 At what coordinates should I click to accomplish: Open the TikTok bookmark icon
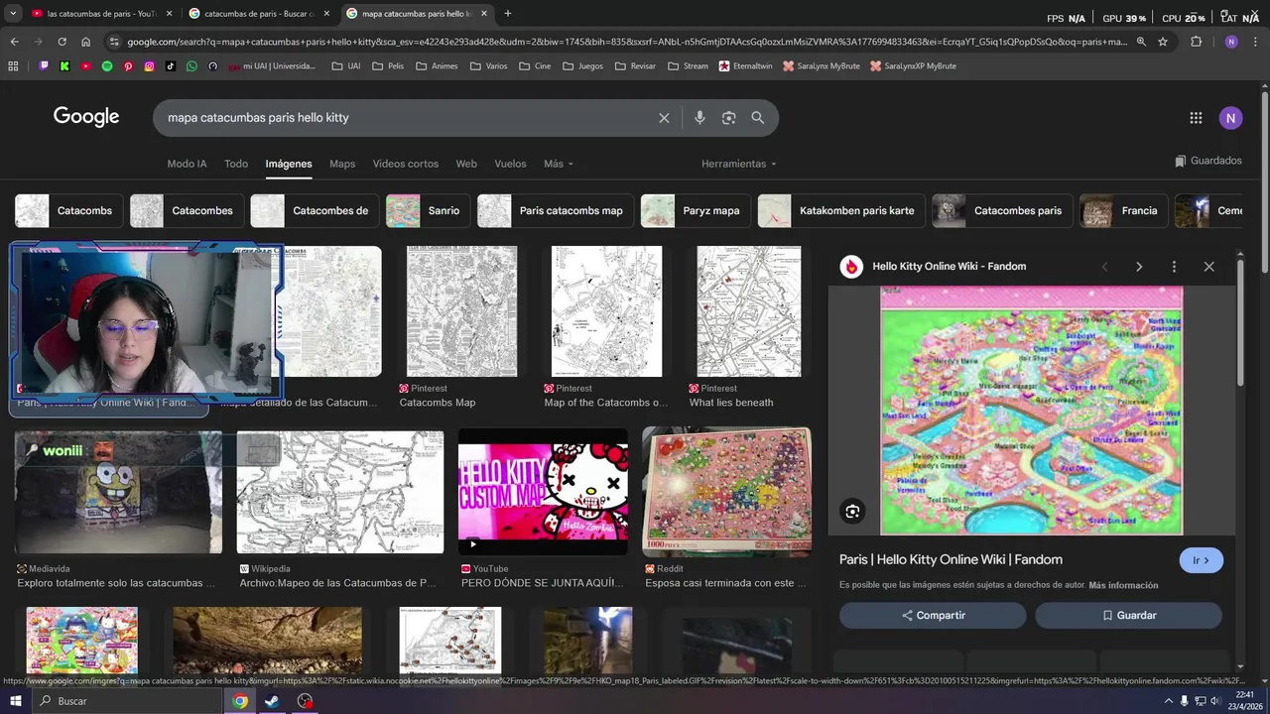point(171,66)
